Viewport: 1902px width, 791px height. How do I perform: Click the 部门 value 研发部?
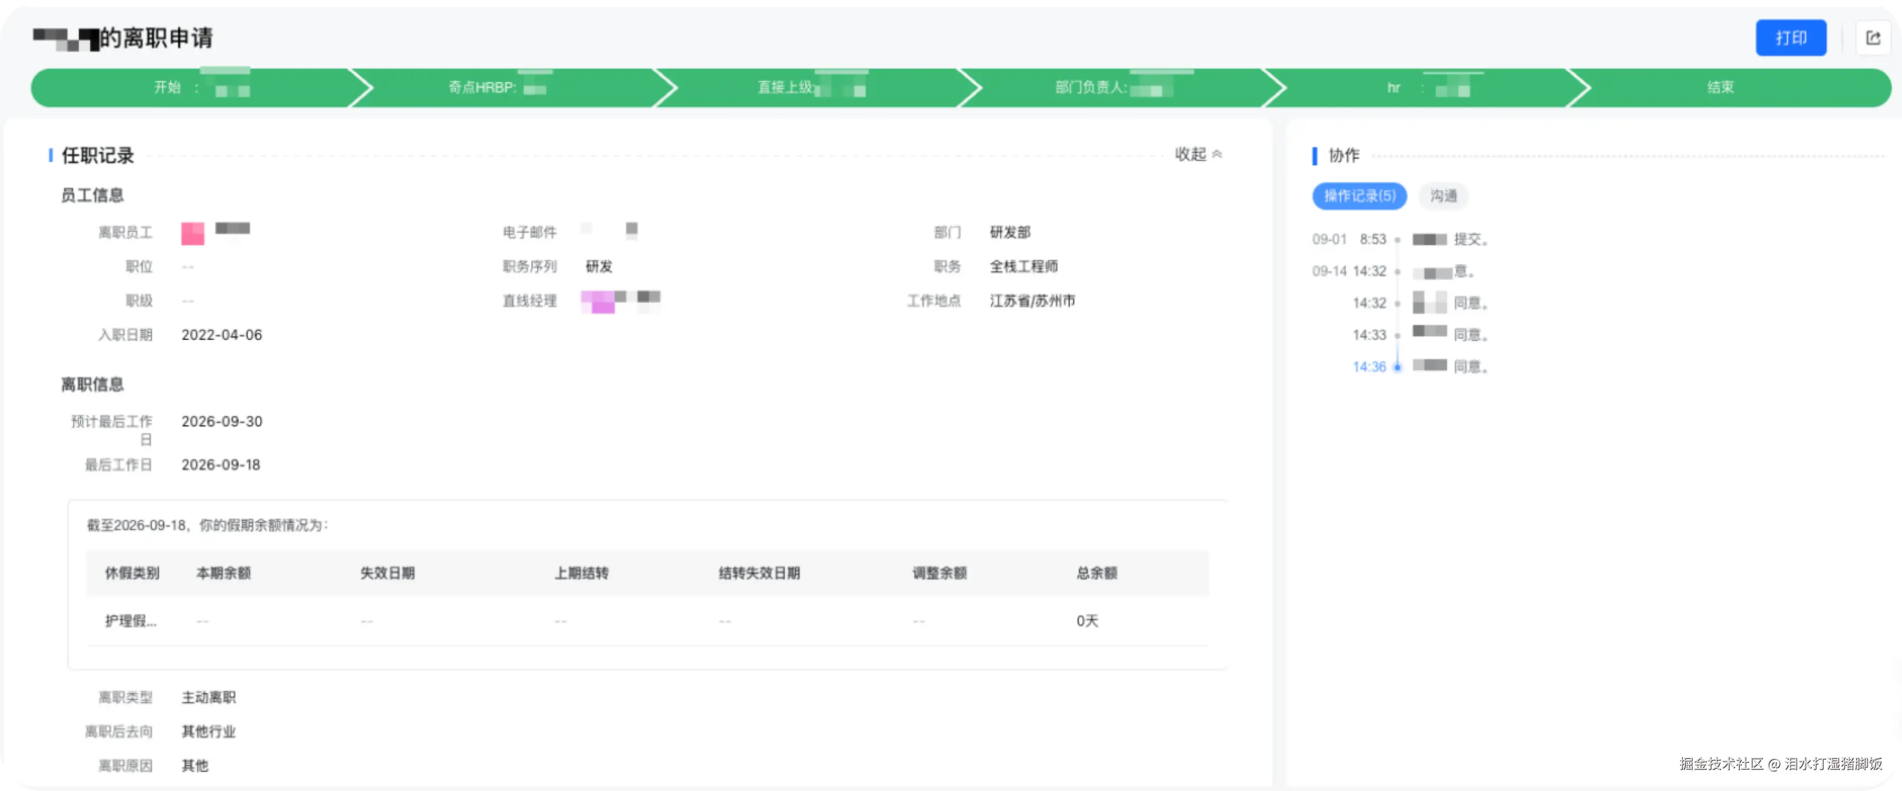(1010, 232)
